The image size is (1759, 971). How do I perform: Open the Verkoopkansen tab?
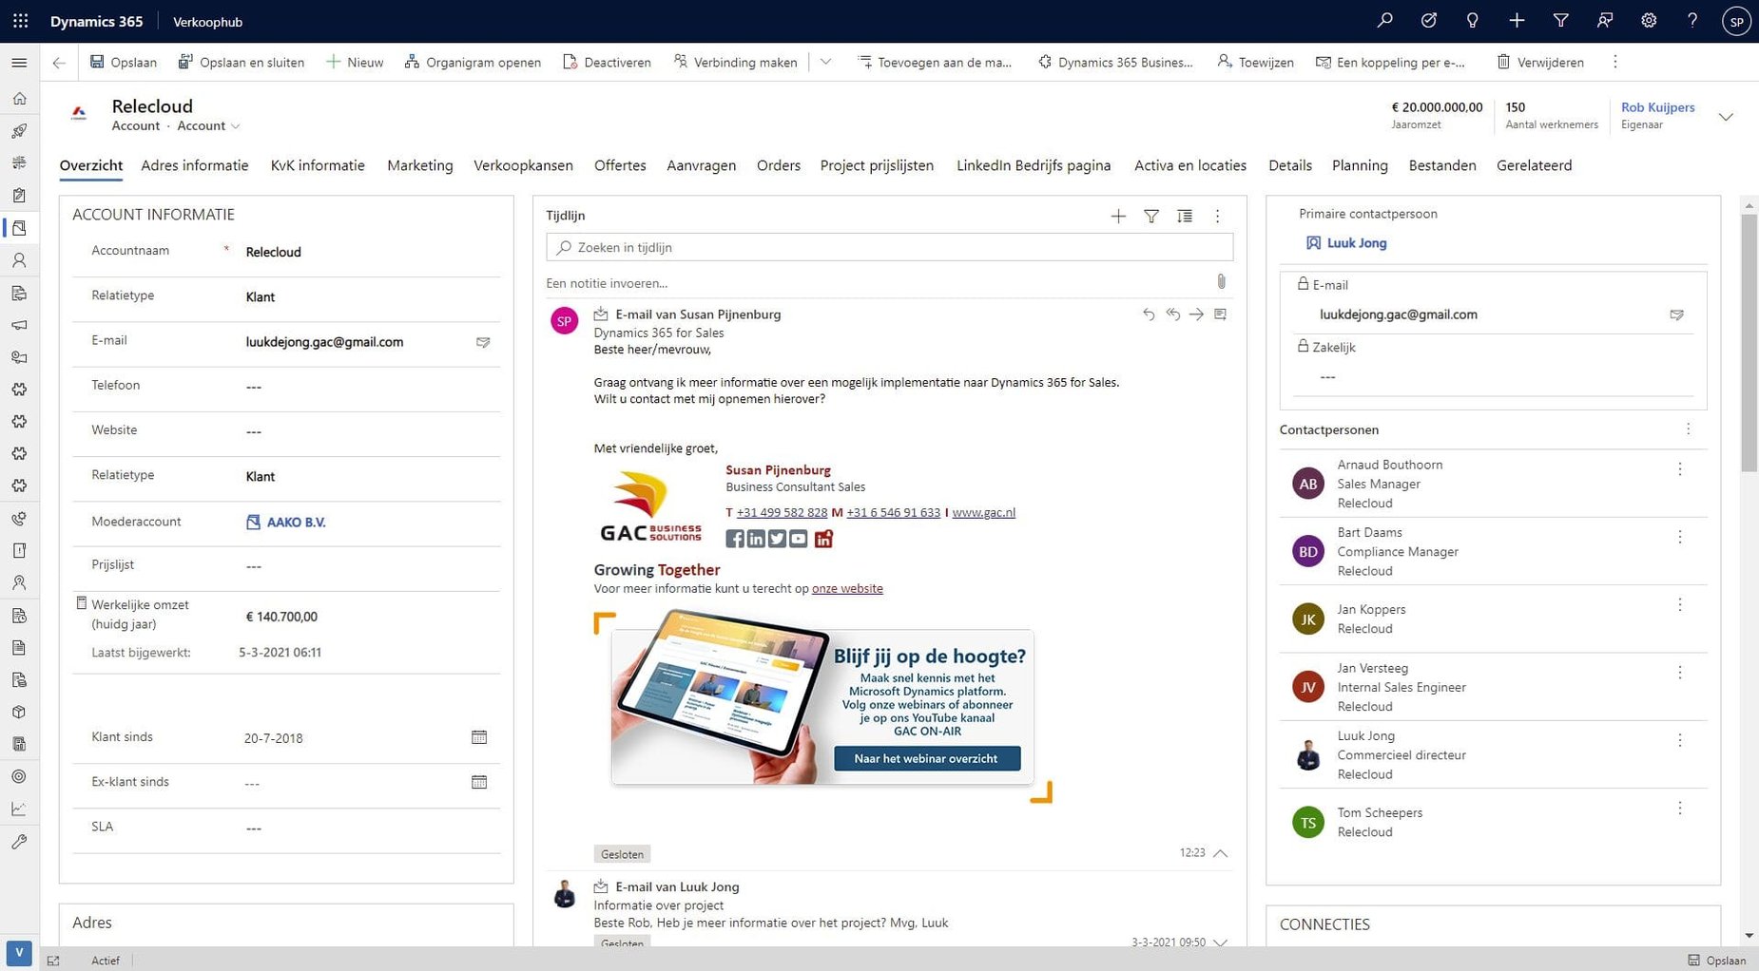[x=523, y=165]
